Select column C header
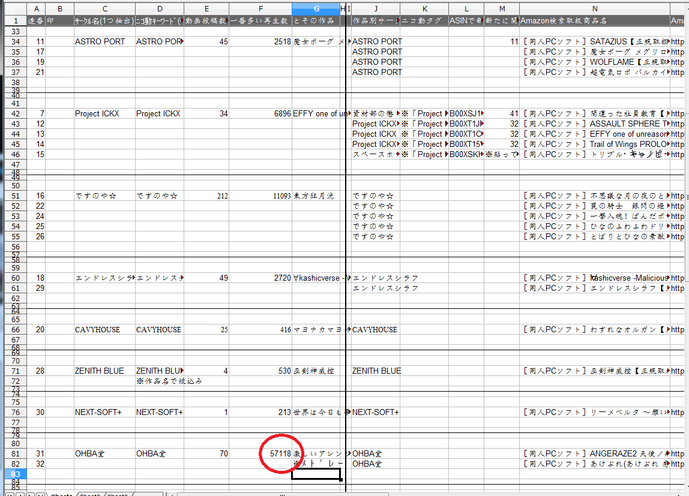This screenshot has height=496, width=689. click(x=104, y=9)
